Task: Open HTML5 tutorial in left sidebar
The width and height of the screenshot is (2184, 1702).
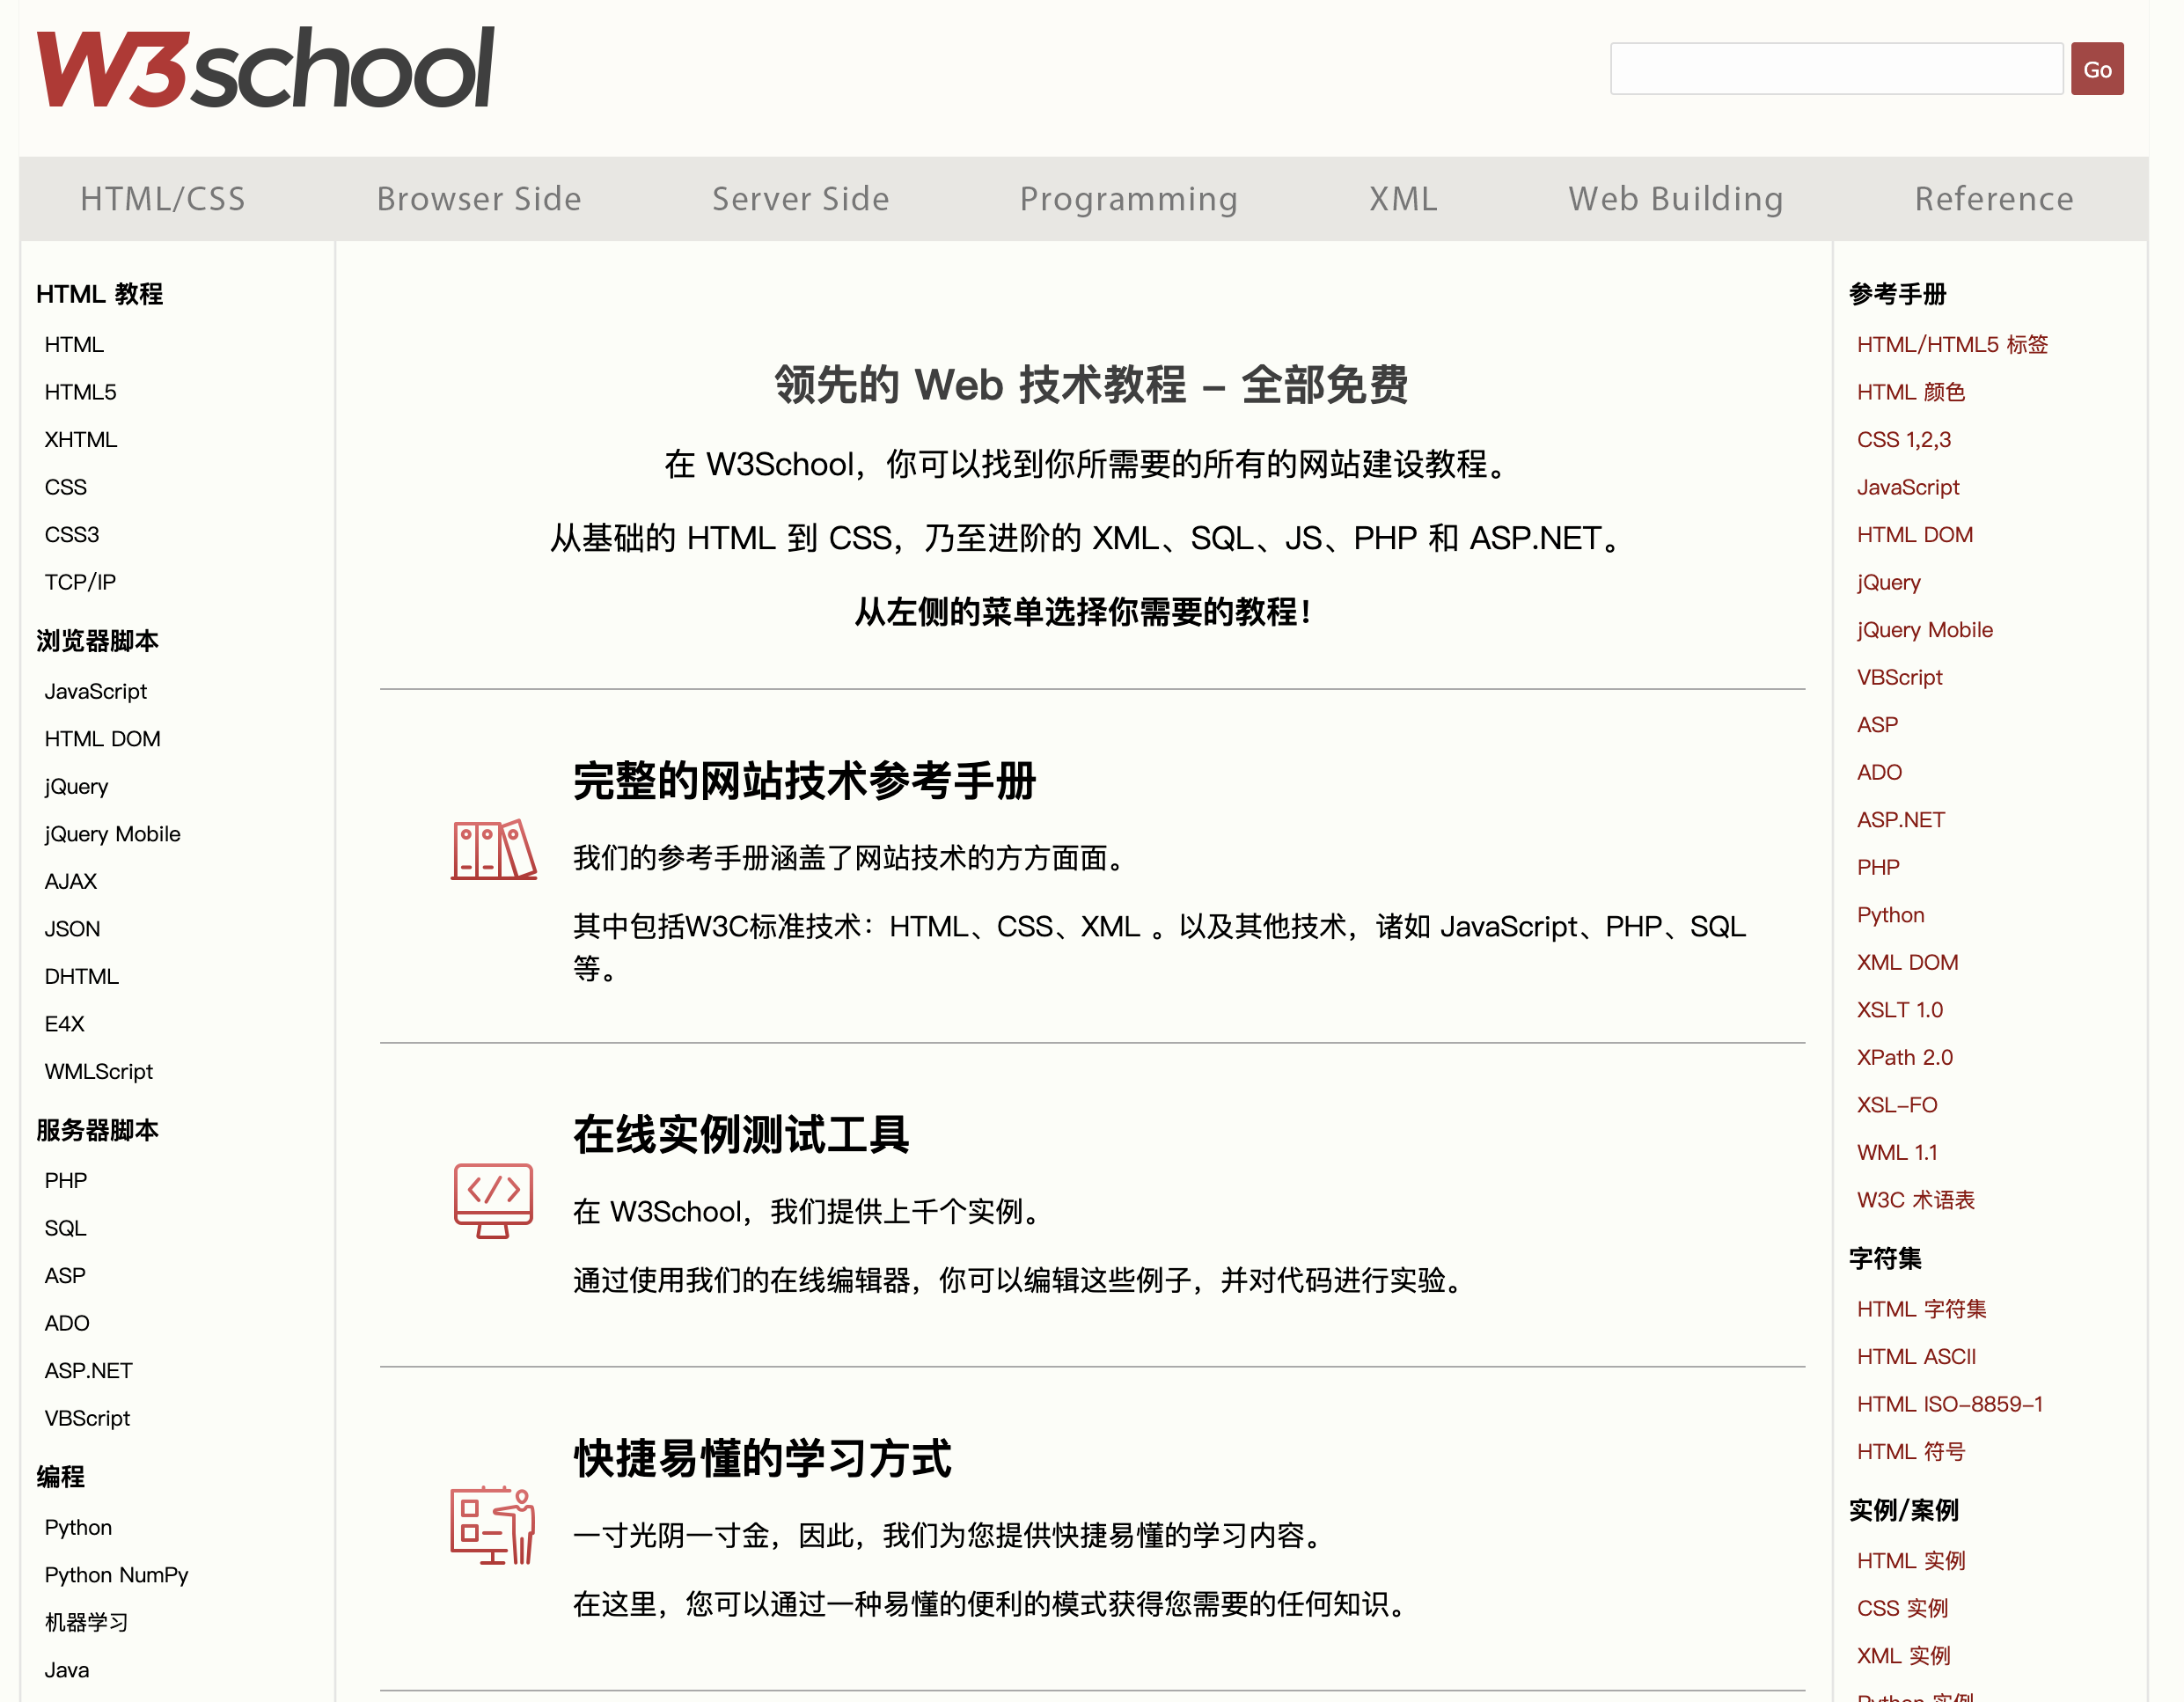Action: [80, 392]
